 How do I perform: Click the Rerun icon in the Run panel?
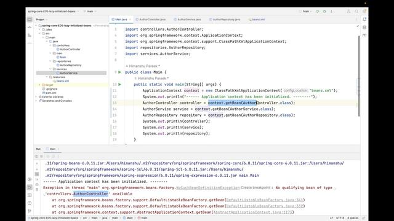pyautogui.click(x=36, y=157)
